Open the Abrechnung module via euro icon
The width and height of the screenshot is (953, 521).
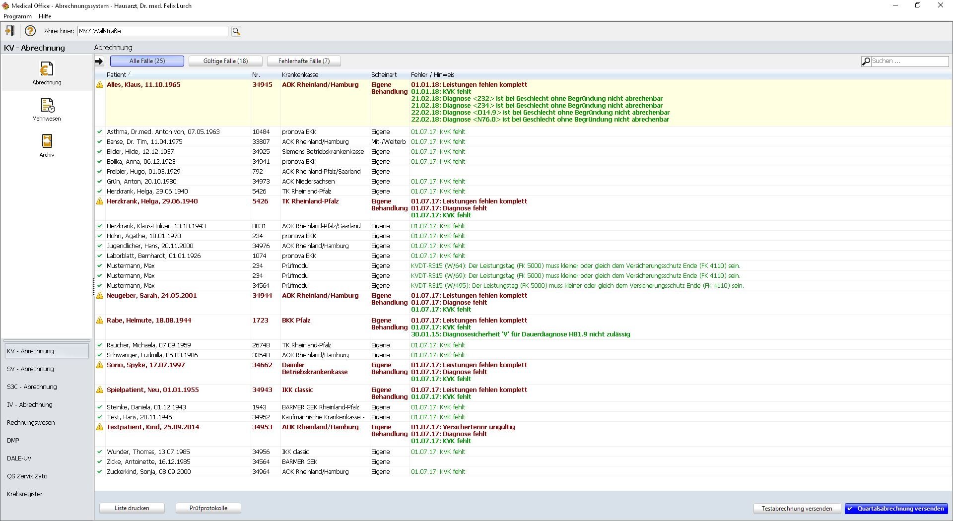[x=46, y=72]
